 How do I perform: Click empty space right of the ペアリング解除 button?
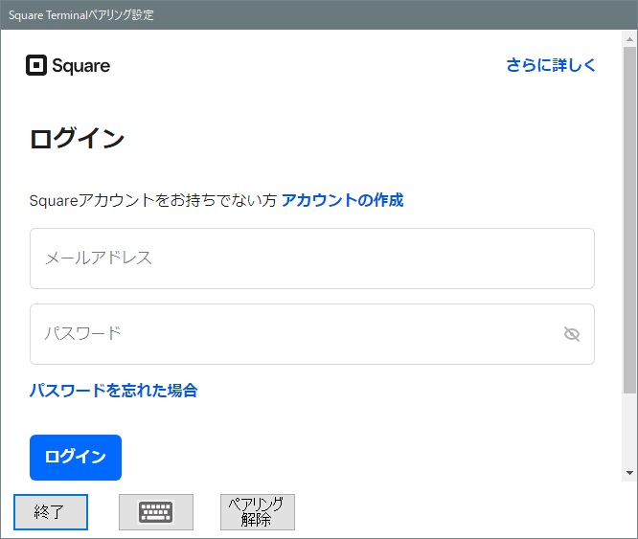pos(460,512)
